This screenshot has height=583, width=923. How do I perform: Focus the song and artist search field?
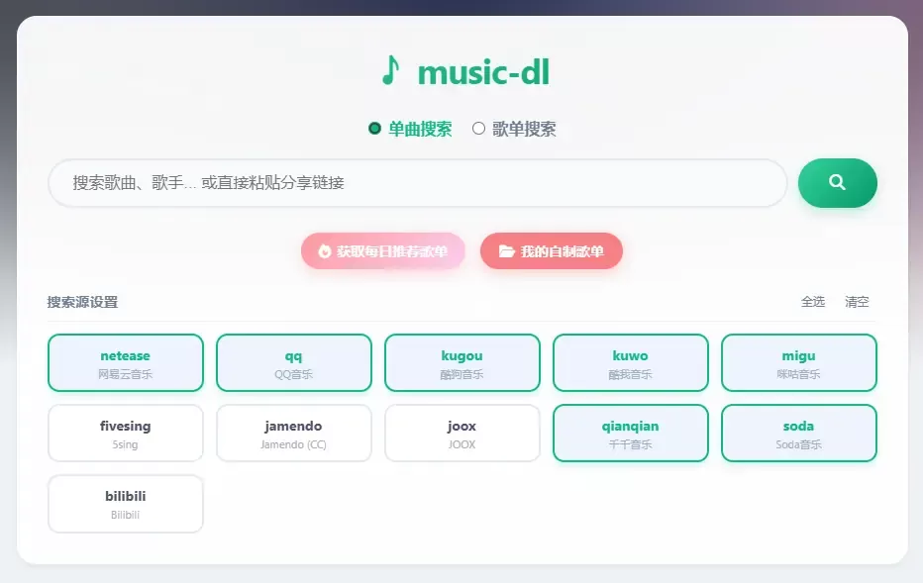416,183
